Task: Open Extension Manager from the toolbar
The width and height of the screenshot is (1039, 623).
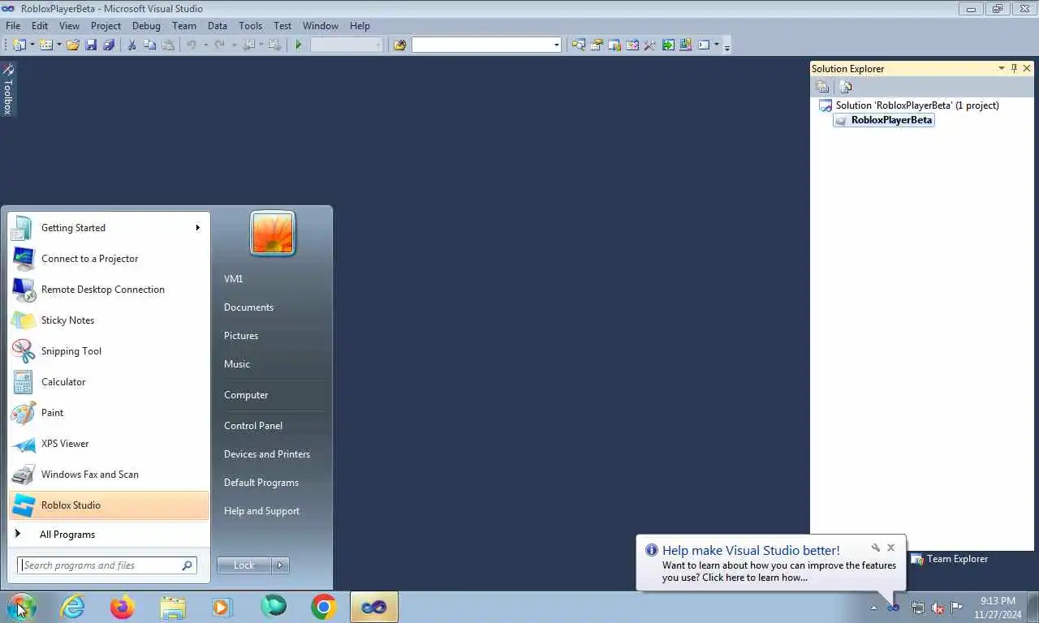Action: (686, 45)
